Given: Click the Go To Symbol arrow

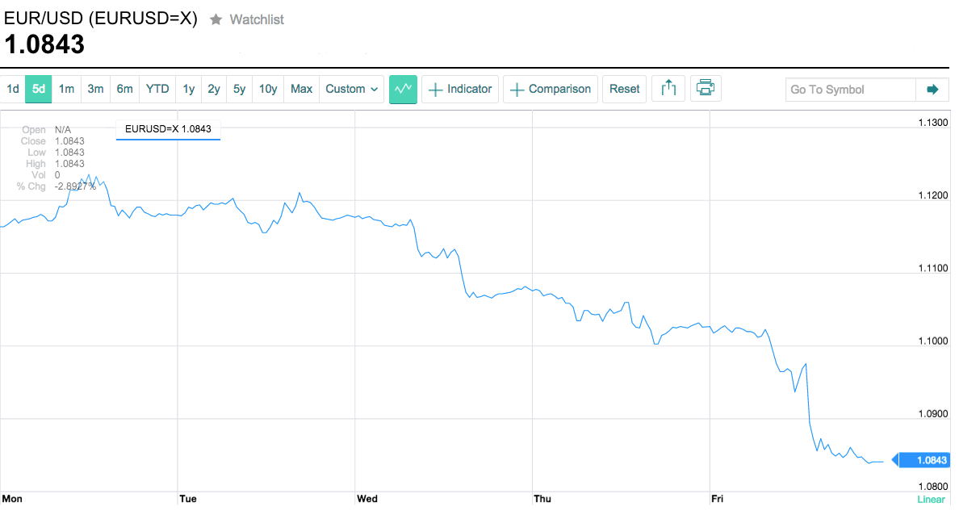Looking at the screenshot, I should pyautogui.click(x=932, y=90).
